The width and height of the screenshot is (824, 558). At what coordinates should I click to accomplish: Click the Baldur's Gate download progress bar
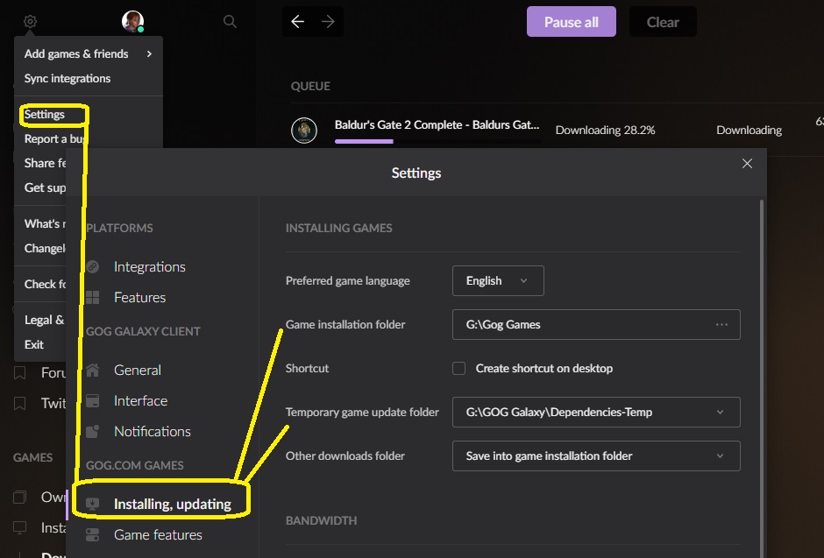[x=437, y=141]
